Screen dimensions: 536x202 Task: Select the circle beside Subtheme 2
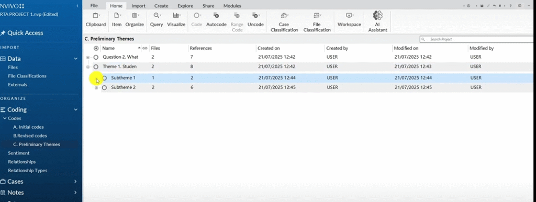click(x=105, y=87)
